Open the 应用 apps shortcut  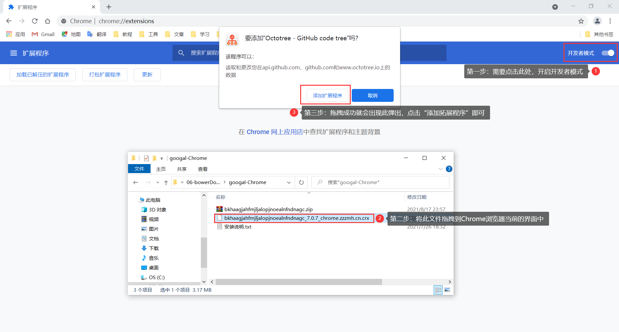[x=15, y=34]
